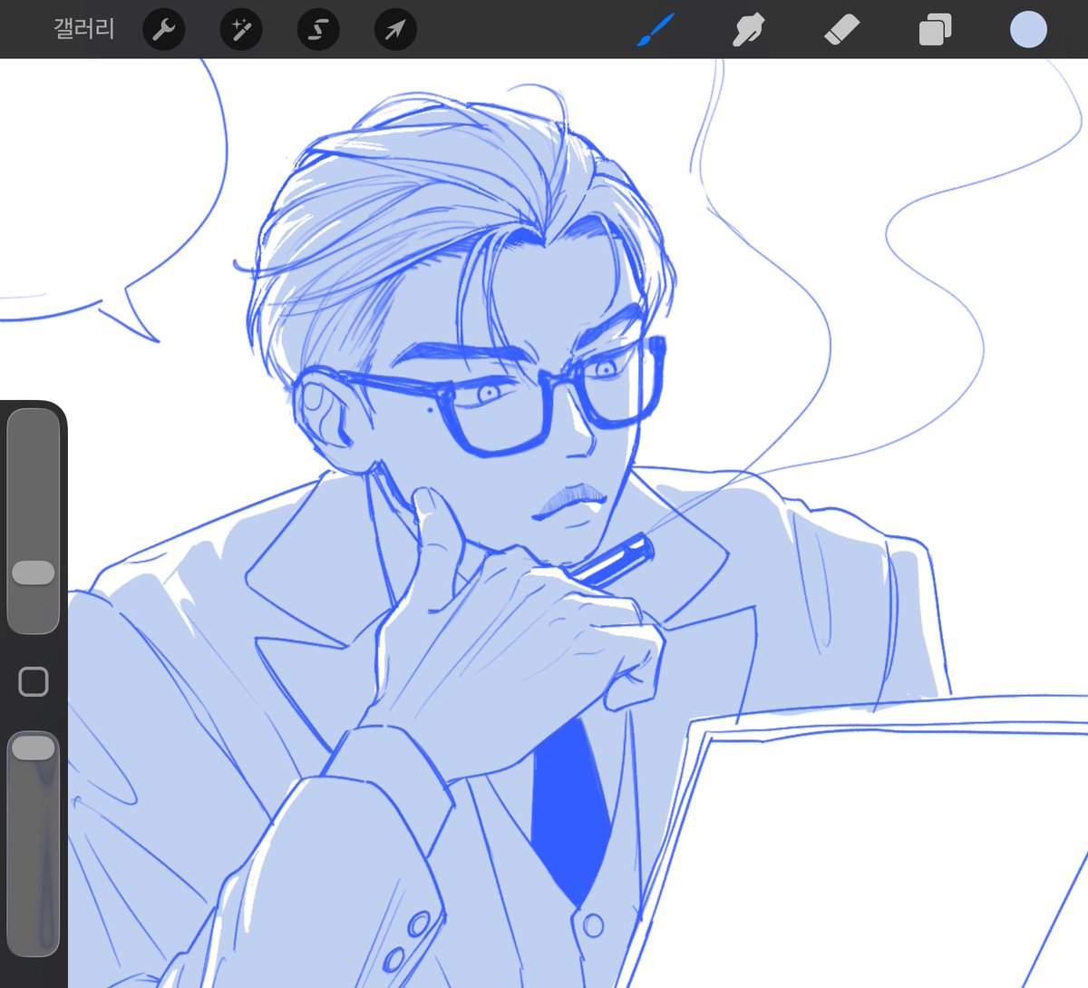Activate the Transform arrow tool

point(395,30)
